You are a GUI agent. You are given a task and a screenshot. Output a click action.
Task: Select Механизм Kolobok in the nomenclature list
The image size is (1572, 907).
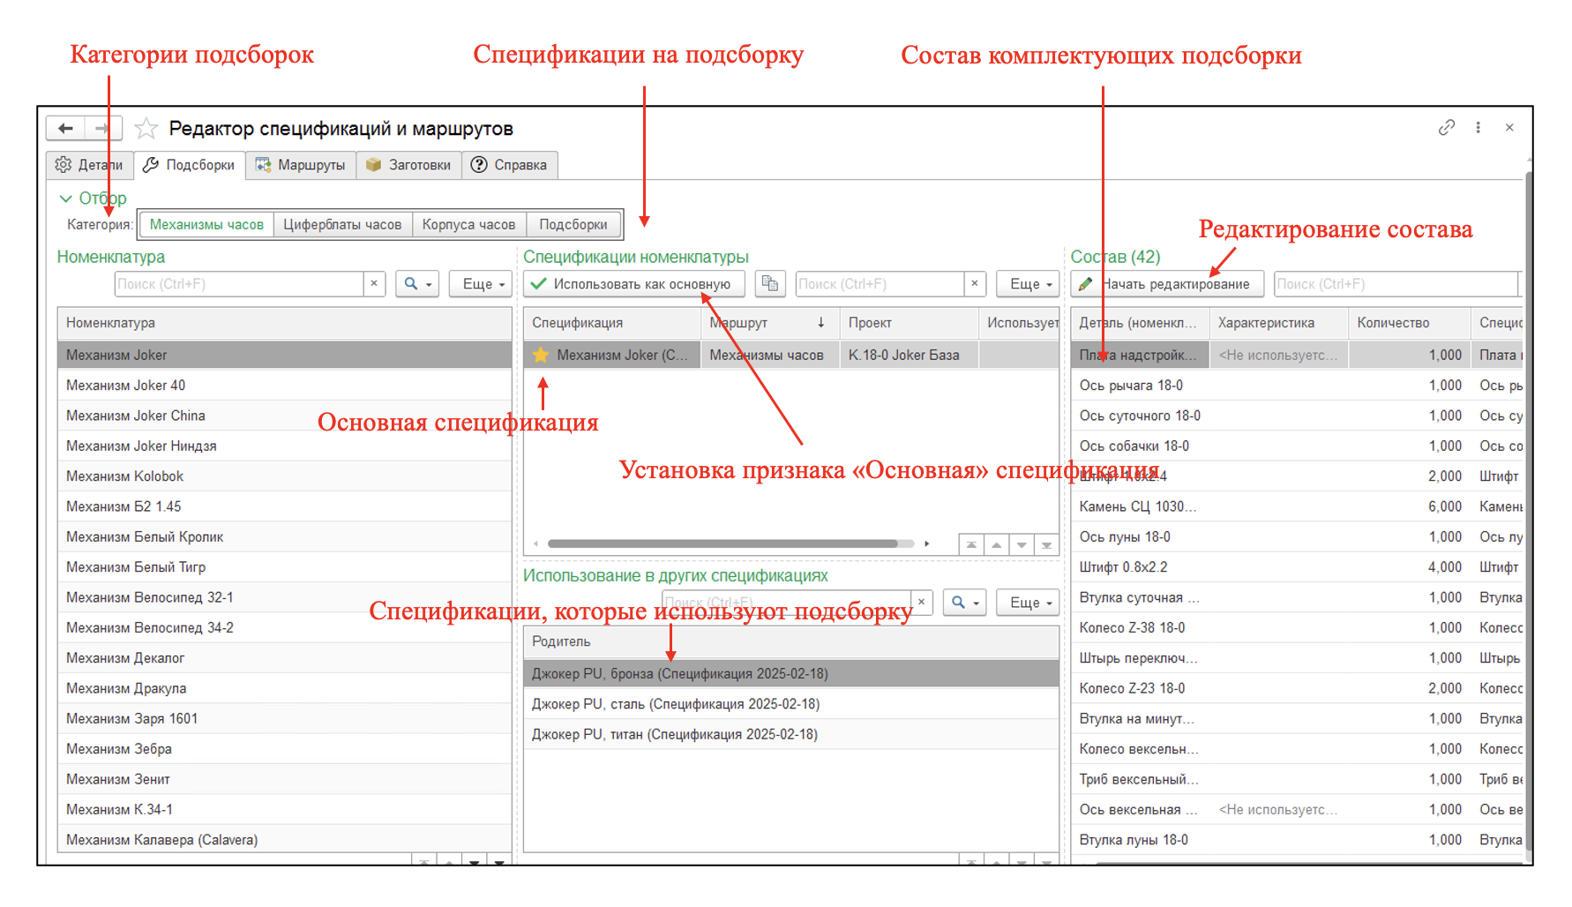(x=125, y=476)
